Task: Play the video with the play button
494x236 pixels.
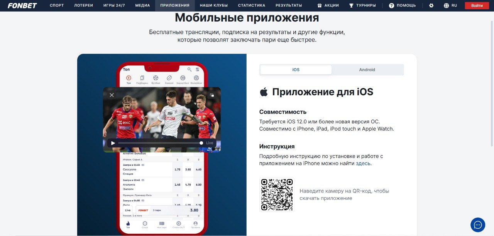Action: point(113,143)
